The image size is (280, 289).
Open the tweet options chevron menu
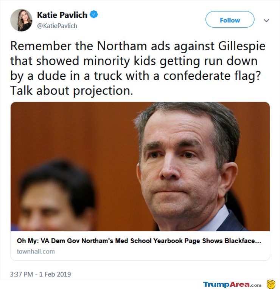point(266,20)
